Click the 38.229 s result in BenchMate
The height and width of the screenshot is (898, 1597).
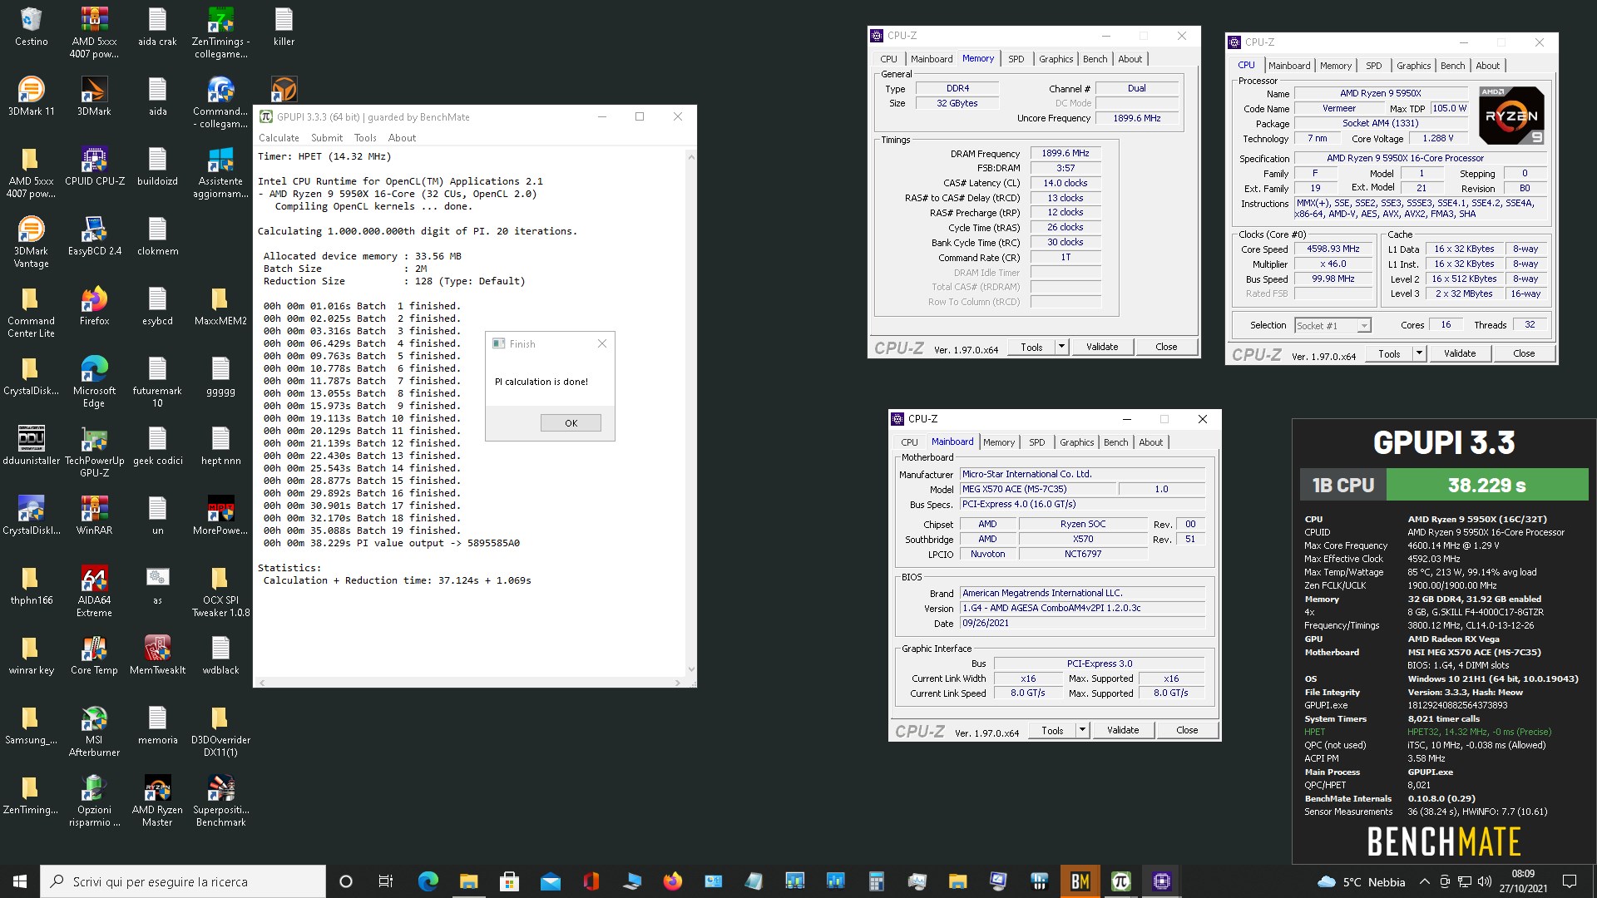pos(1487,485)
